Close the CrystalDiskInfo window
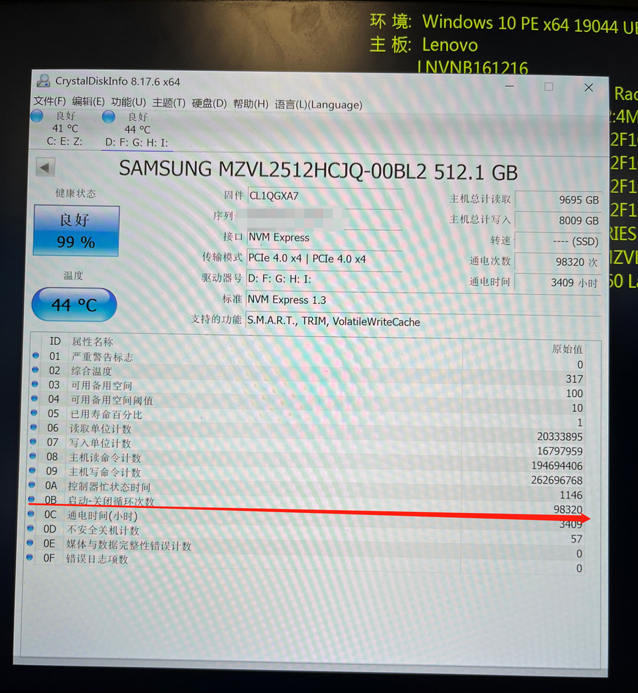 coord(589,87)
